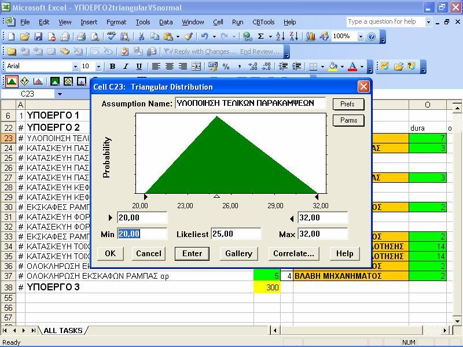Click the Save floppy disk icon

point(38,36)
